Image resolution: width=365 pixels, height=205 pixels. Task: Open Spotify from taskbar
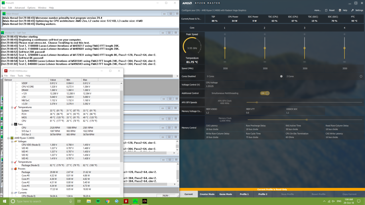point(98,201)
